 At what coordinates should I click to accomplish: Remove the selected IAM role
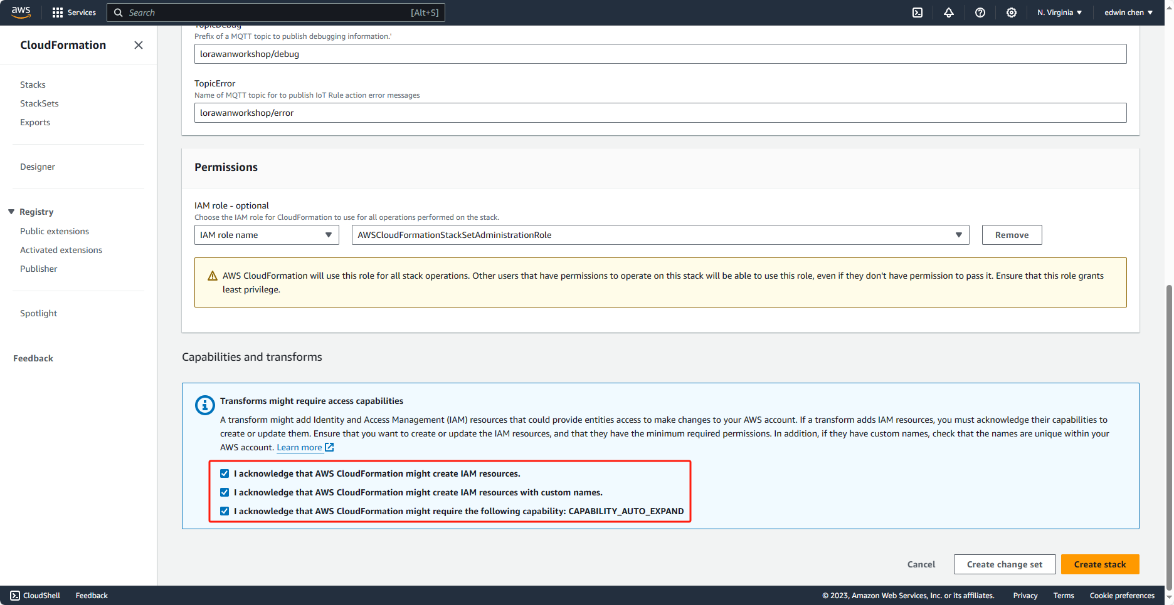click(1012, 235)
